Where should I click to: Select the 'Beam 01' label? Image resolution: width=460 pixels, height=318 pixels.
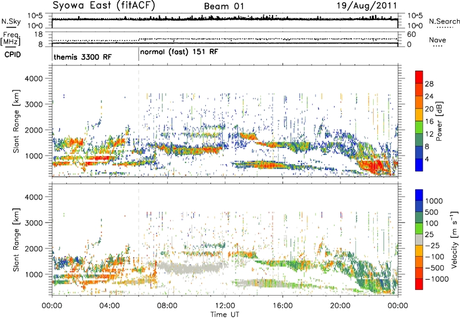[224, 6]
